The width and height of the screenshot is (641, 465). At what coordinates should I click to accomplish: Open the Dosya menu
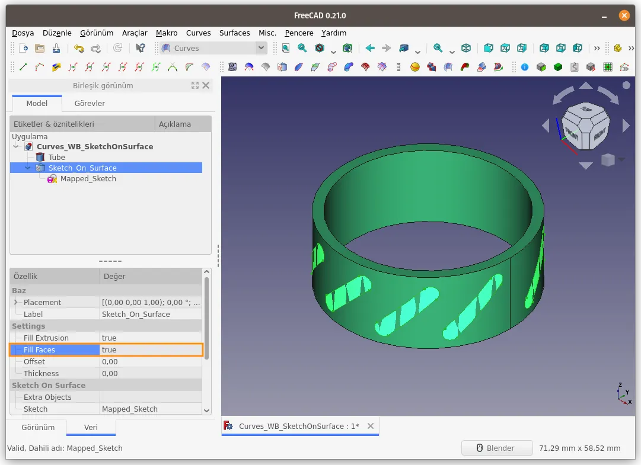[23, 33]
